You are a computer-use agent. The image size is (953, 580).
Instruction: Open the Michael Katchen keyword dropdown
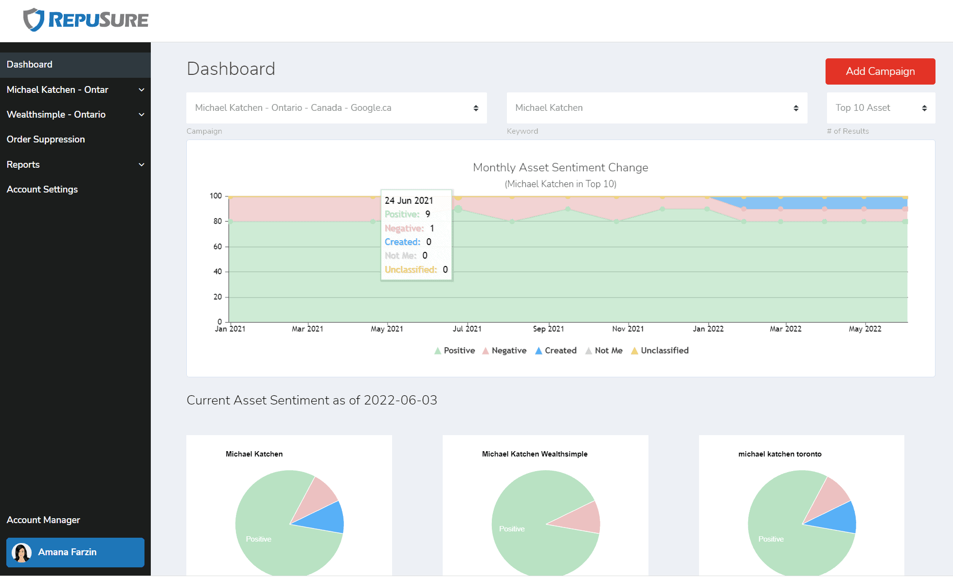pyautogui.click(x=657, y=108)
